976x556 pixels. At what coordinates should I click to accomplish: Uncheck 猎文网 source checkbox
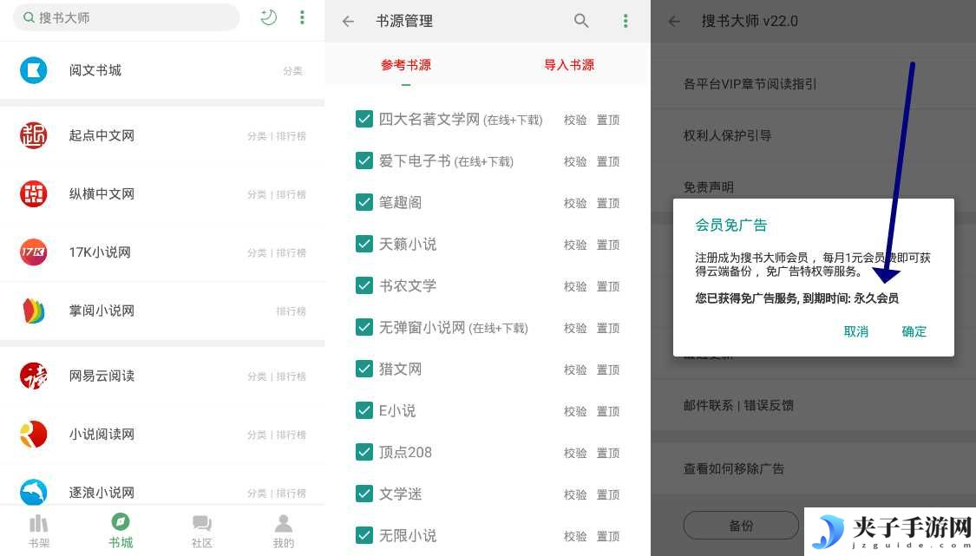pos(364,370)
